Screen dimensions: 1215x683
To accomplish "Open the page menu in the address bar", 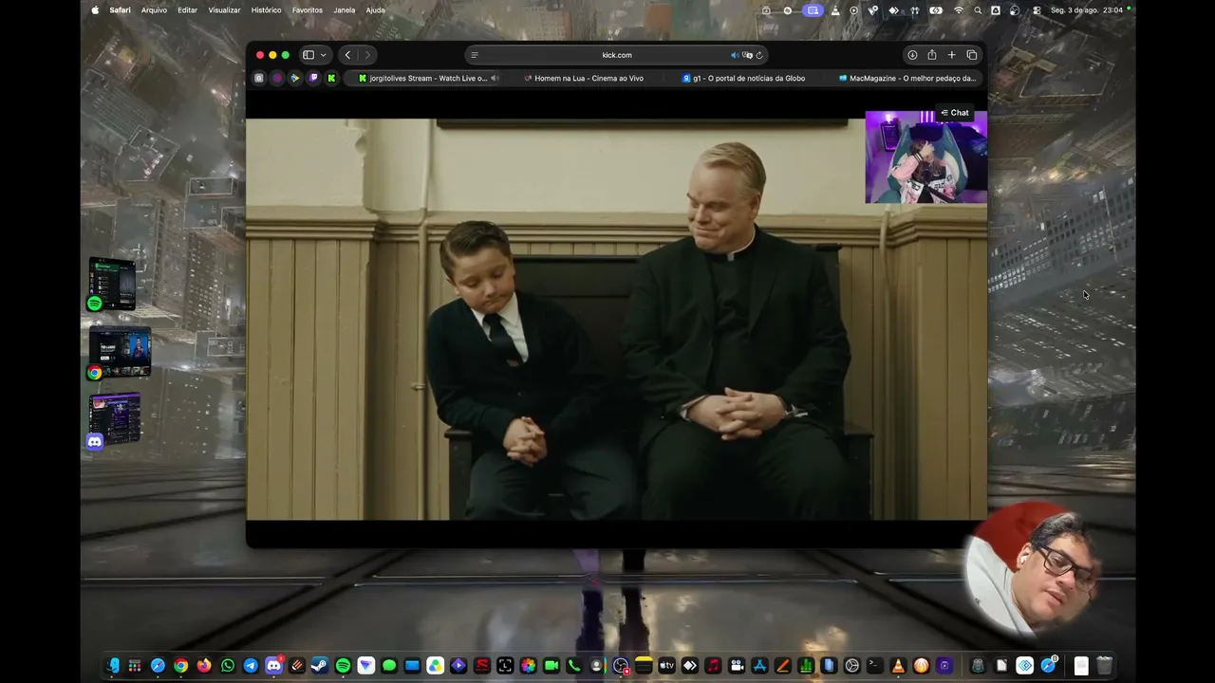I will coord(475,55).
